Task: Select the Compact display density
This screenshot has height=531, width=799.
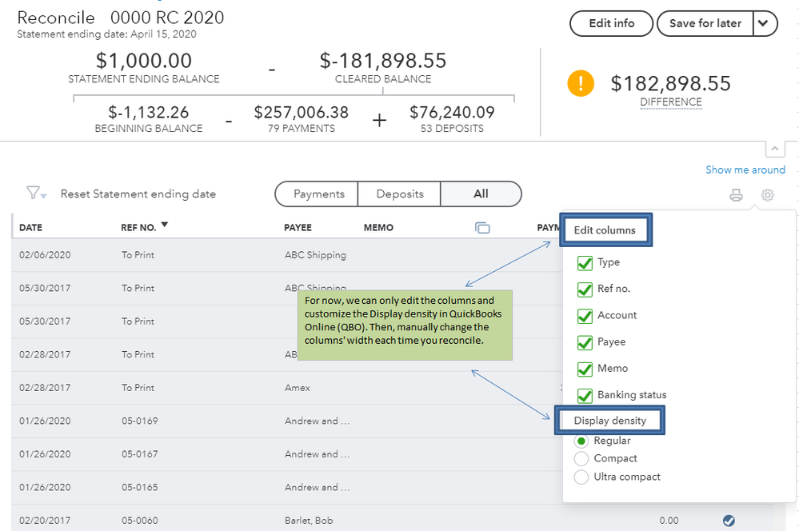Action: point(581,459)
